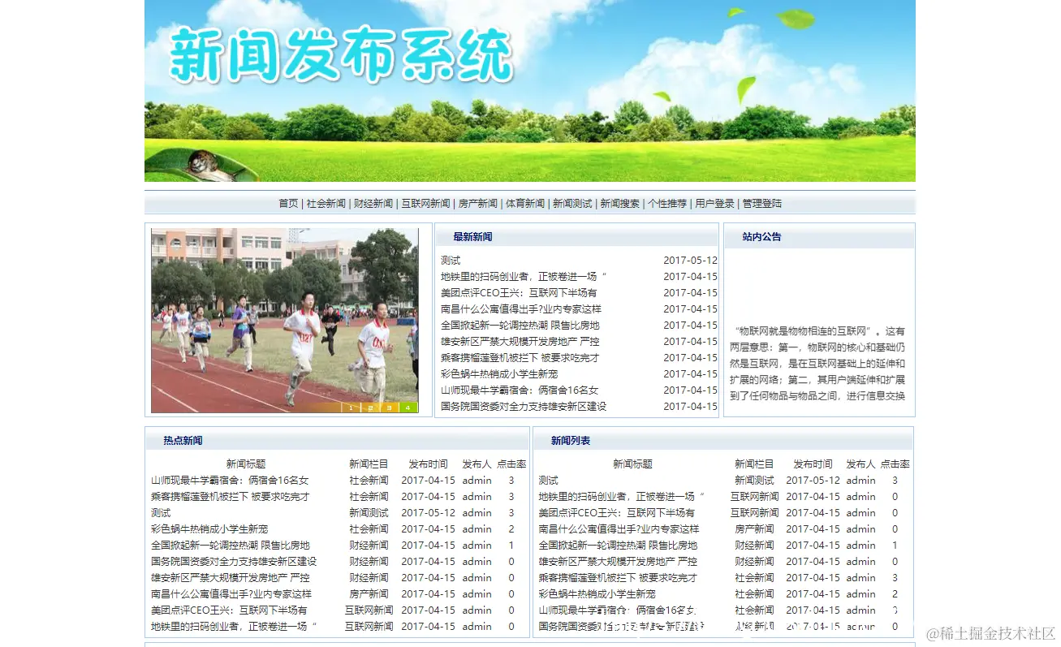View the 体育新闻 sports news
1061x647 pixels.
[524, 203]
